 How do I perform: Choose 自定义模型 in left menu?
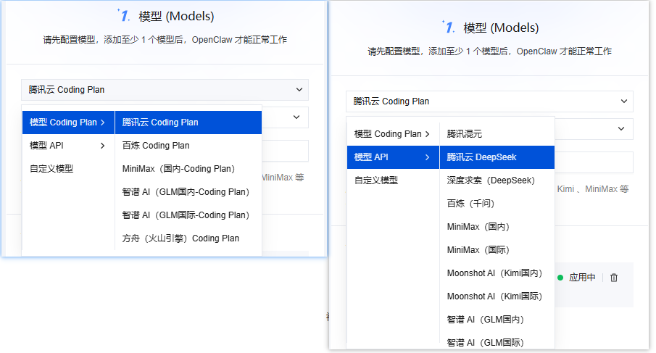point(68,169)
